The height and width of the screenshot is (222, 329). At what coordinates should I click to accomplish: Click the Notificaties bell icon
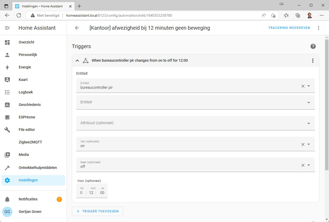pos(7,199)
